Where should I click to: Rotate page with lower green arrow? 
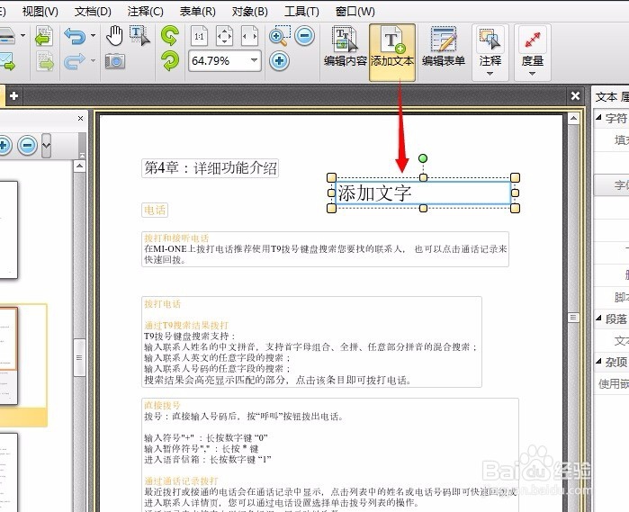pos(170,61)
